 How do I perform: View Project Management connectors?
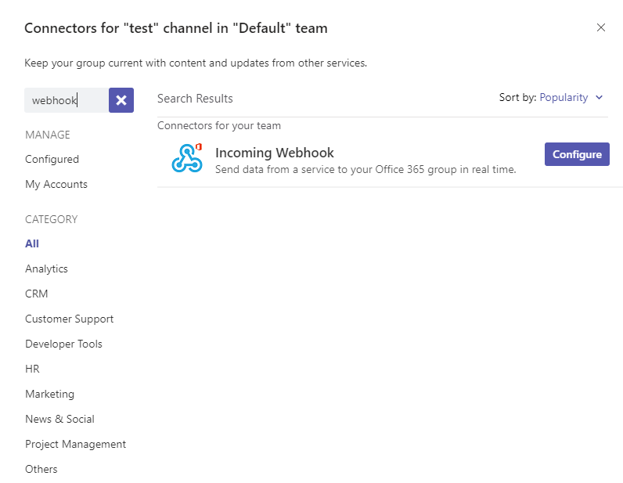click(x=75, y=444)
